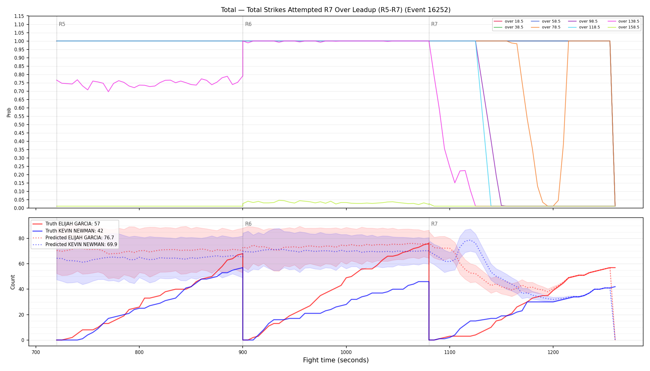
Task: Select the 'over 118.5' legend entry
Action: click(584, 27)
